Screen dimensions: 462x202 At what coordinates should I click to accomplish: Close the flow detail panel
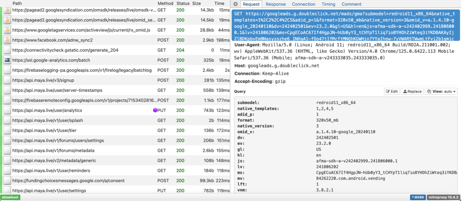pyautogui.click(x=235, y=4)
